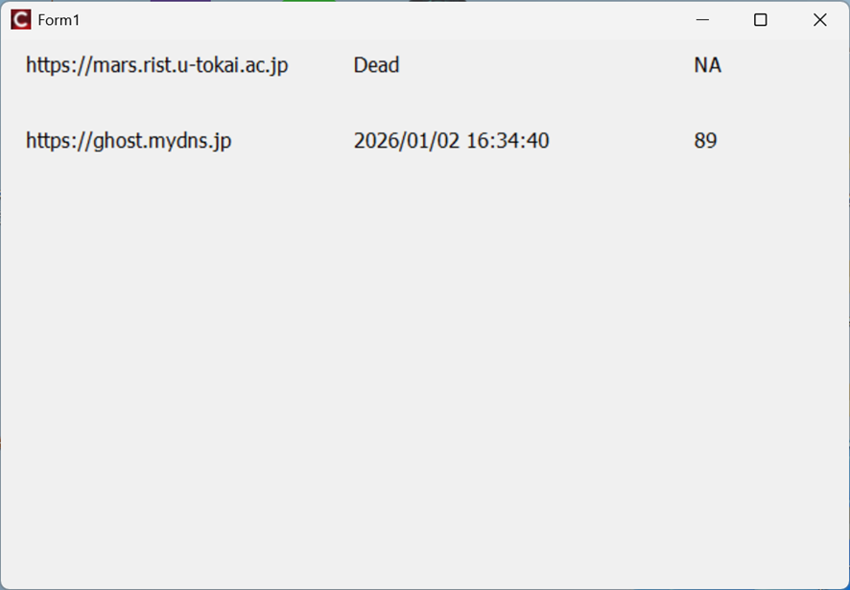Click the "89" value in second row
The height and width of the screenshot is (590, 850).
pyautogui.click(x=705, y=141)
